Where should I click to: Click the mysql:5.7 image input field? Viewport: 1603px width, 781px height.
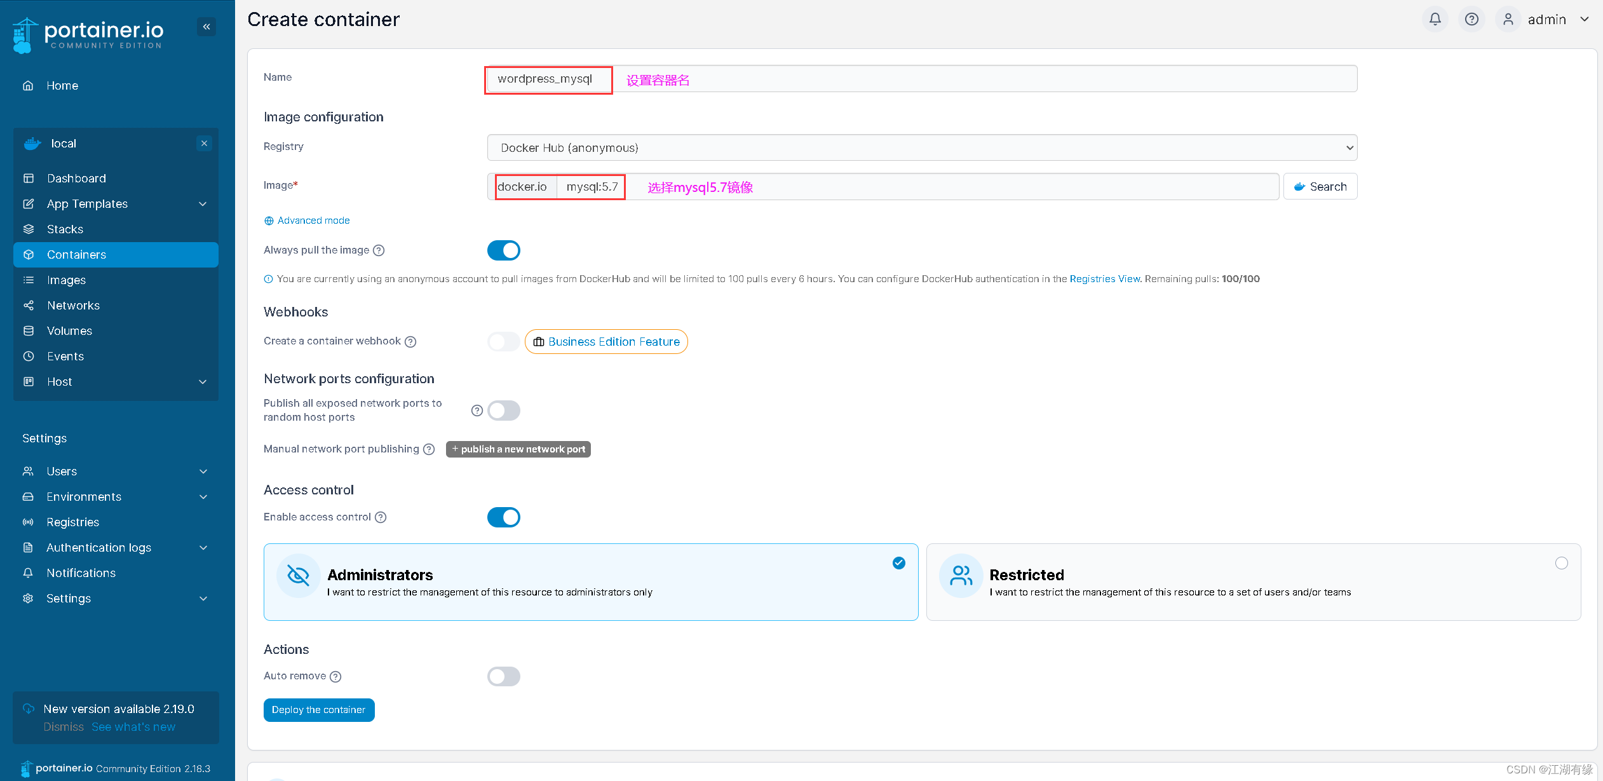[592, 186]
